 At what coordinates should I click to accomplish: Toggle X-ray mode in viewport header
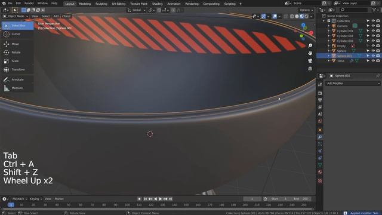point(285,16)
